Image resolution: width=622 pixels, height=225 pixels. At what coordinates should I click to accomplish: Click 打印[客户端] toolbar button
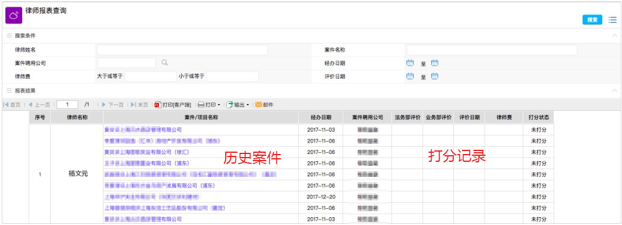pyautogui.click(x=173, y=105)
